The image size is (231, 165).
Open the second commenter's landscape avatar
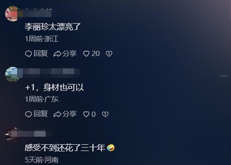12,74
